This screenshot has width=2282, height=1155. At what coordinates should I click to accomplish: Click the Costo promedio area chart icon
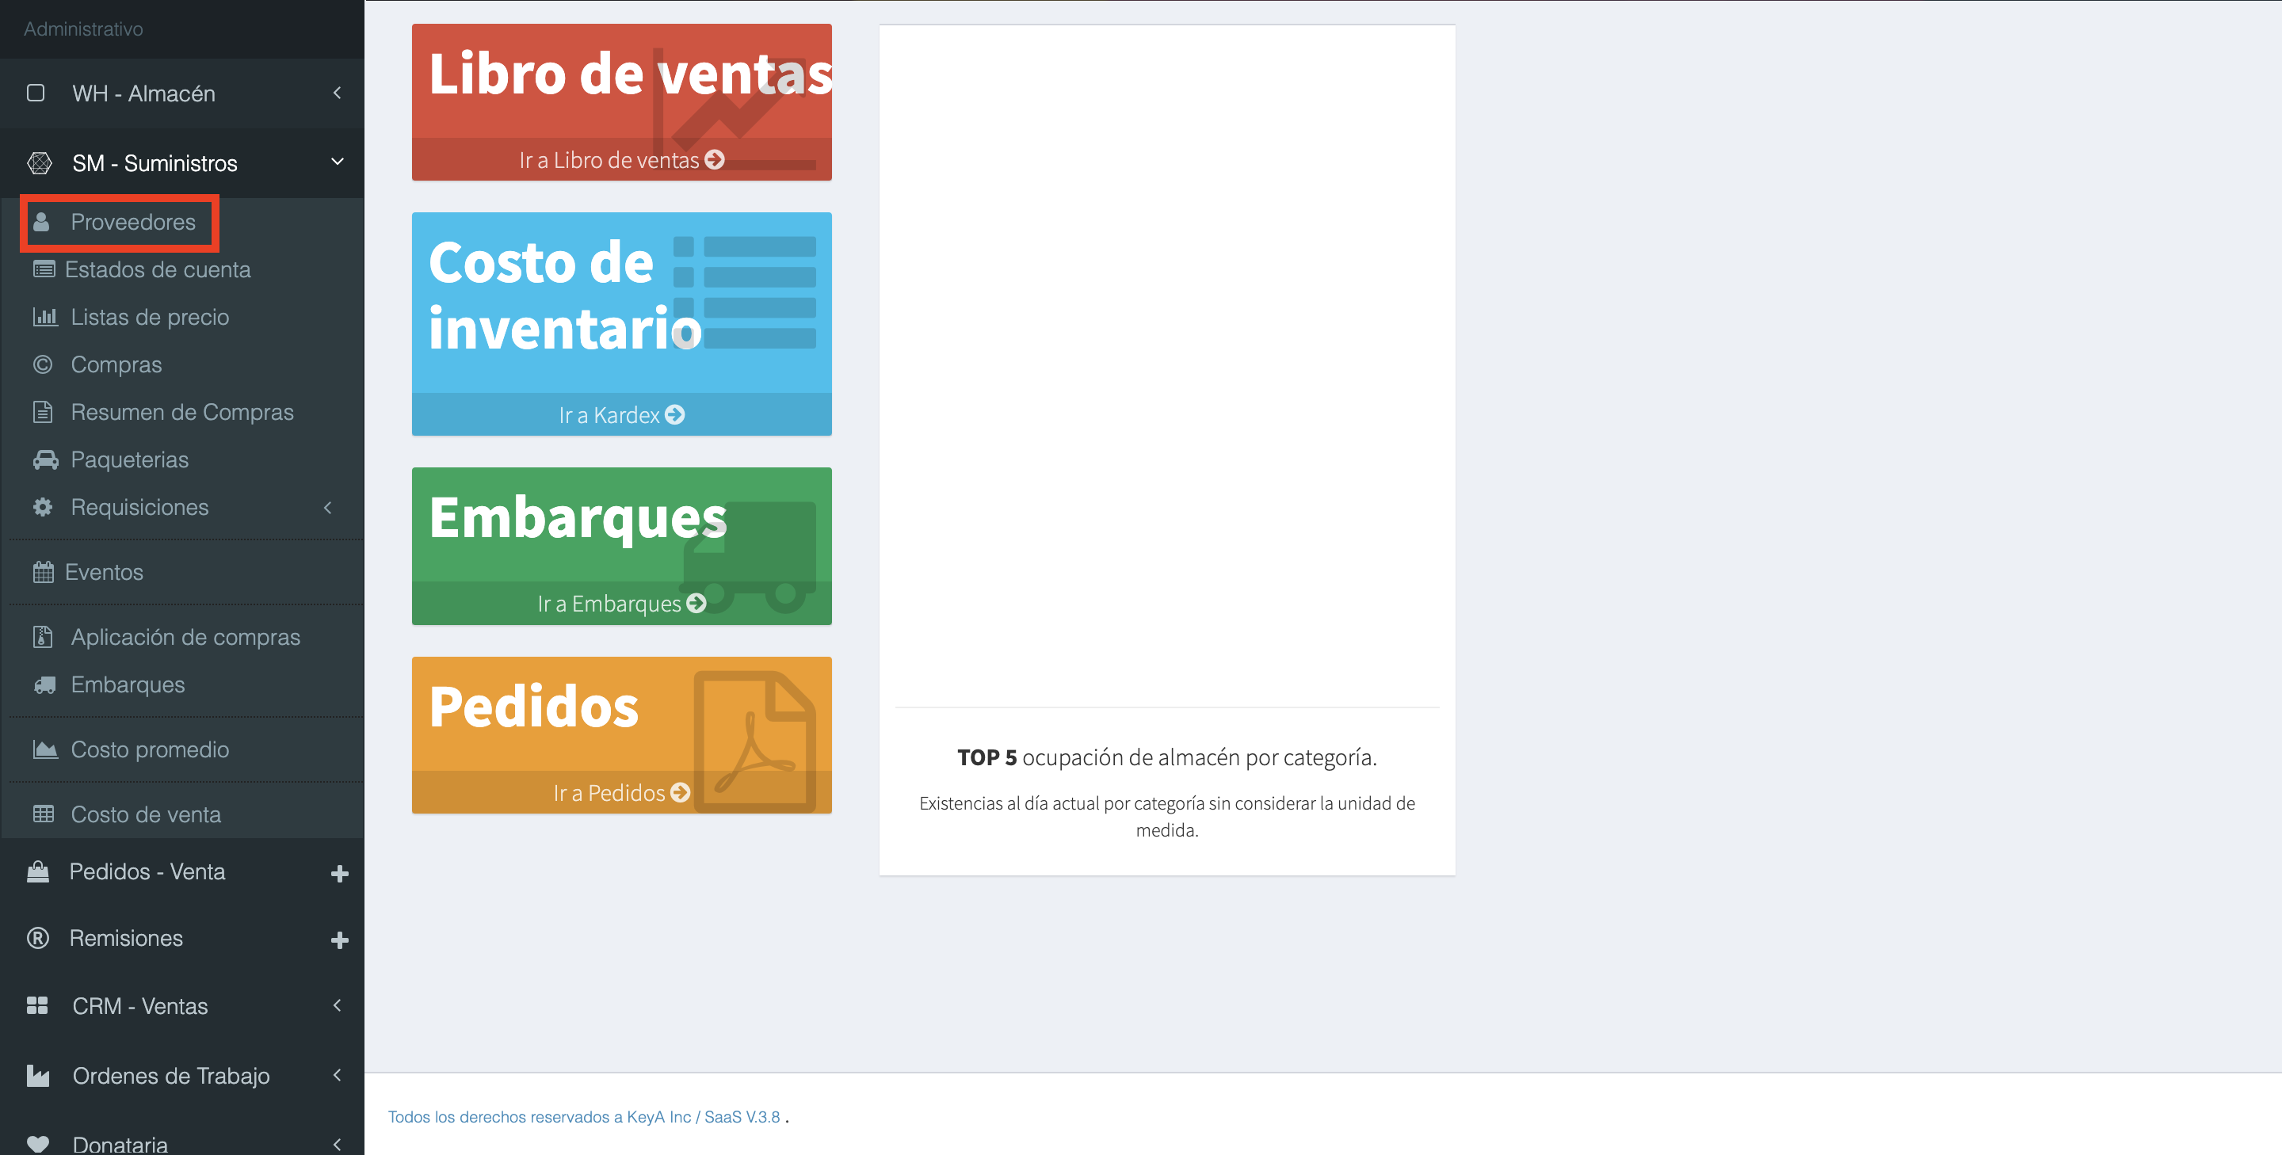click(44, 749)
